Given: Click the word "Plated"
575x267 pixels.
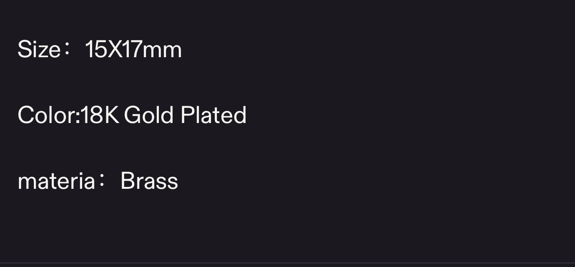Looking at the screenshot, I should [213, 115].
